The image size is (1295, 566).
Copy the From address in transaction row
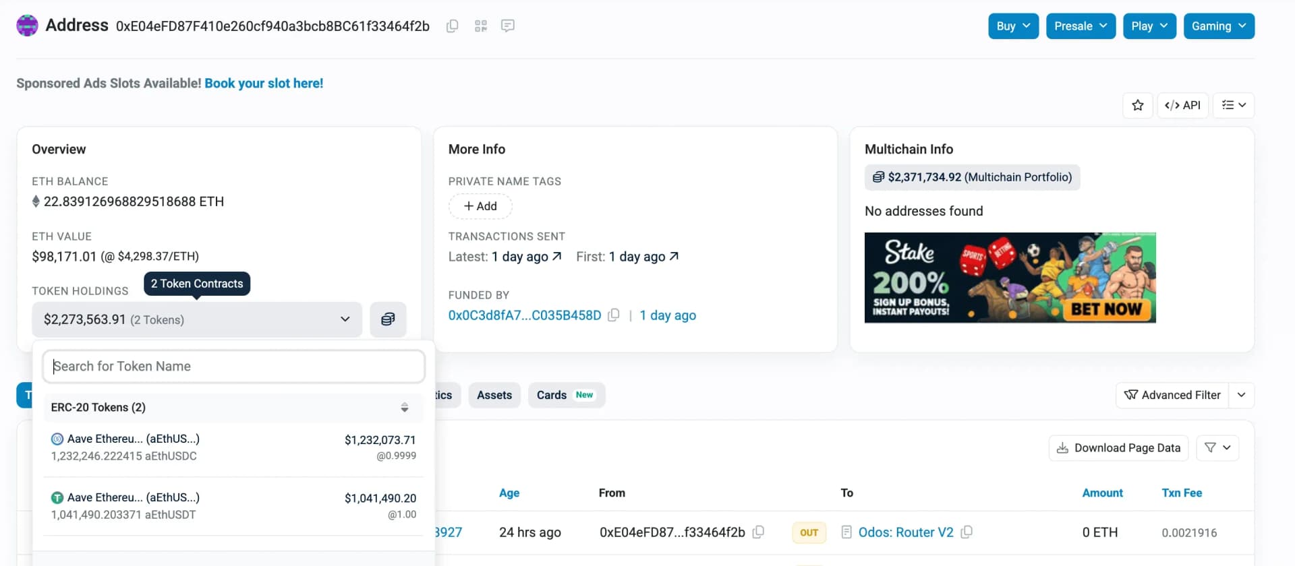click(x=758, y=532)
